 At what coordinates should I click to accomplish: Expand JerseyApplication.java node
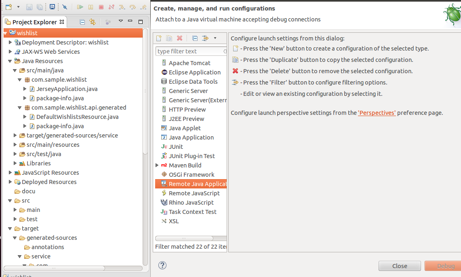(x=25, y=89)
